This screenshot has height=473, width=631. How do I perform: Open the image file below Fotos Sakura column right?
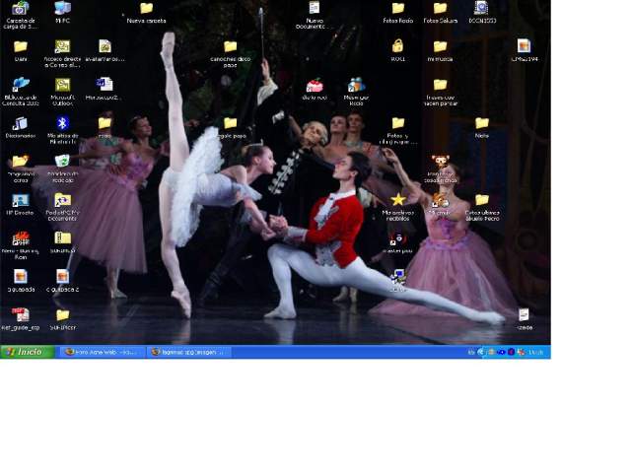point(524,46)
